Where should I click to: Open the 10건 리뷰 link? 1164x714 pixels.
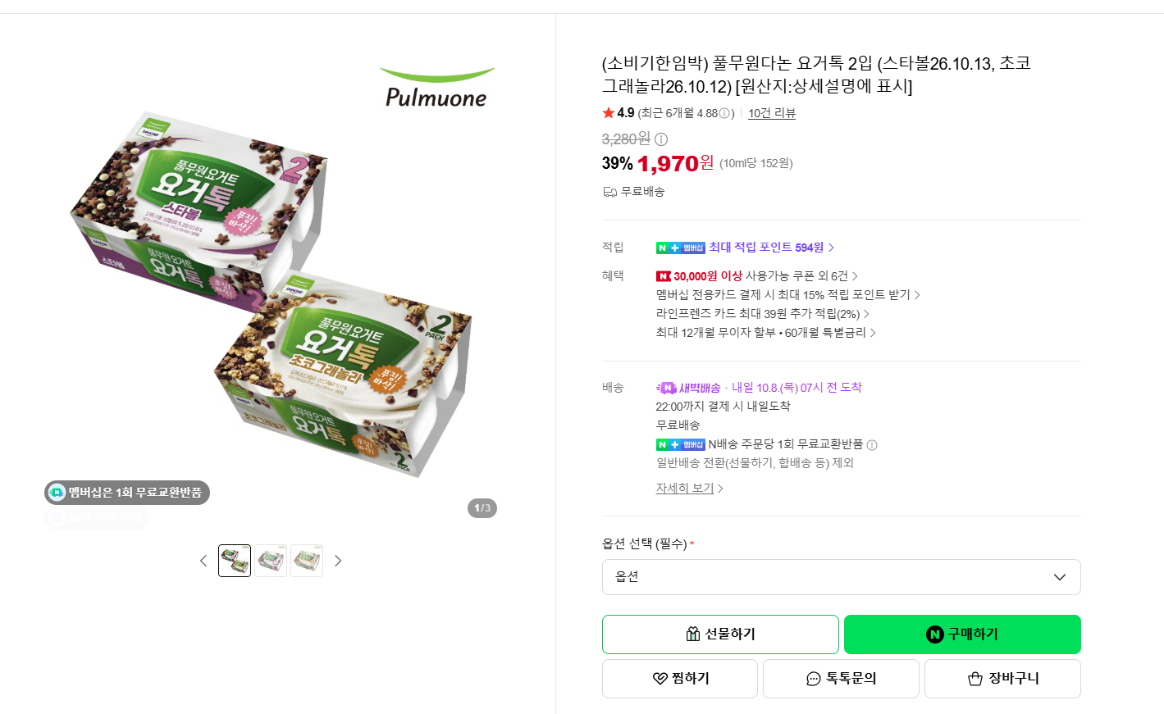point(772,113)
